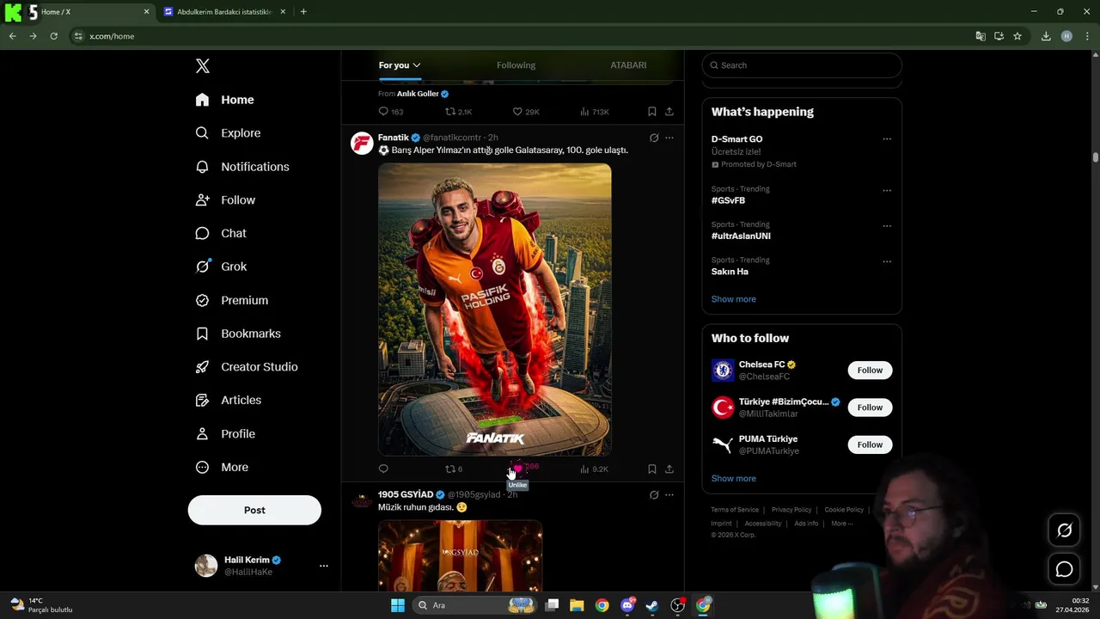Open Windows Start menu
Image resolution: width=1100 pixels, height=619 pixels.
pos(398,605)
